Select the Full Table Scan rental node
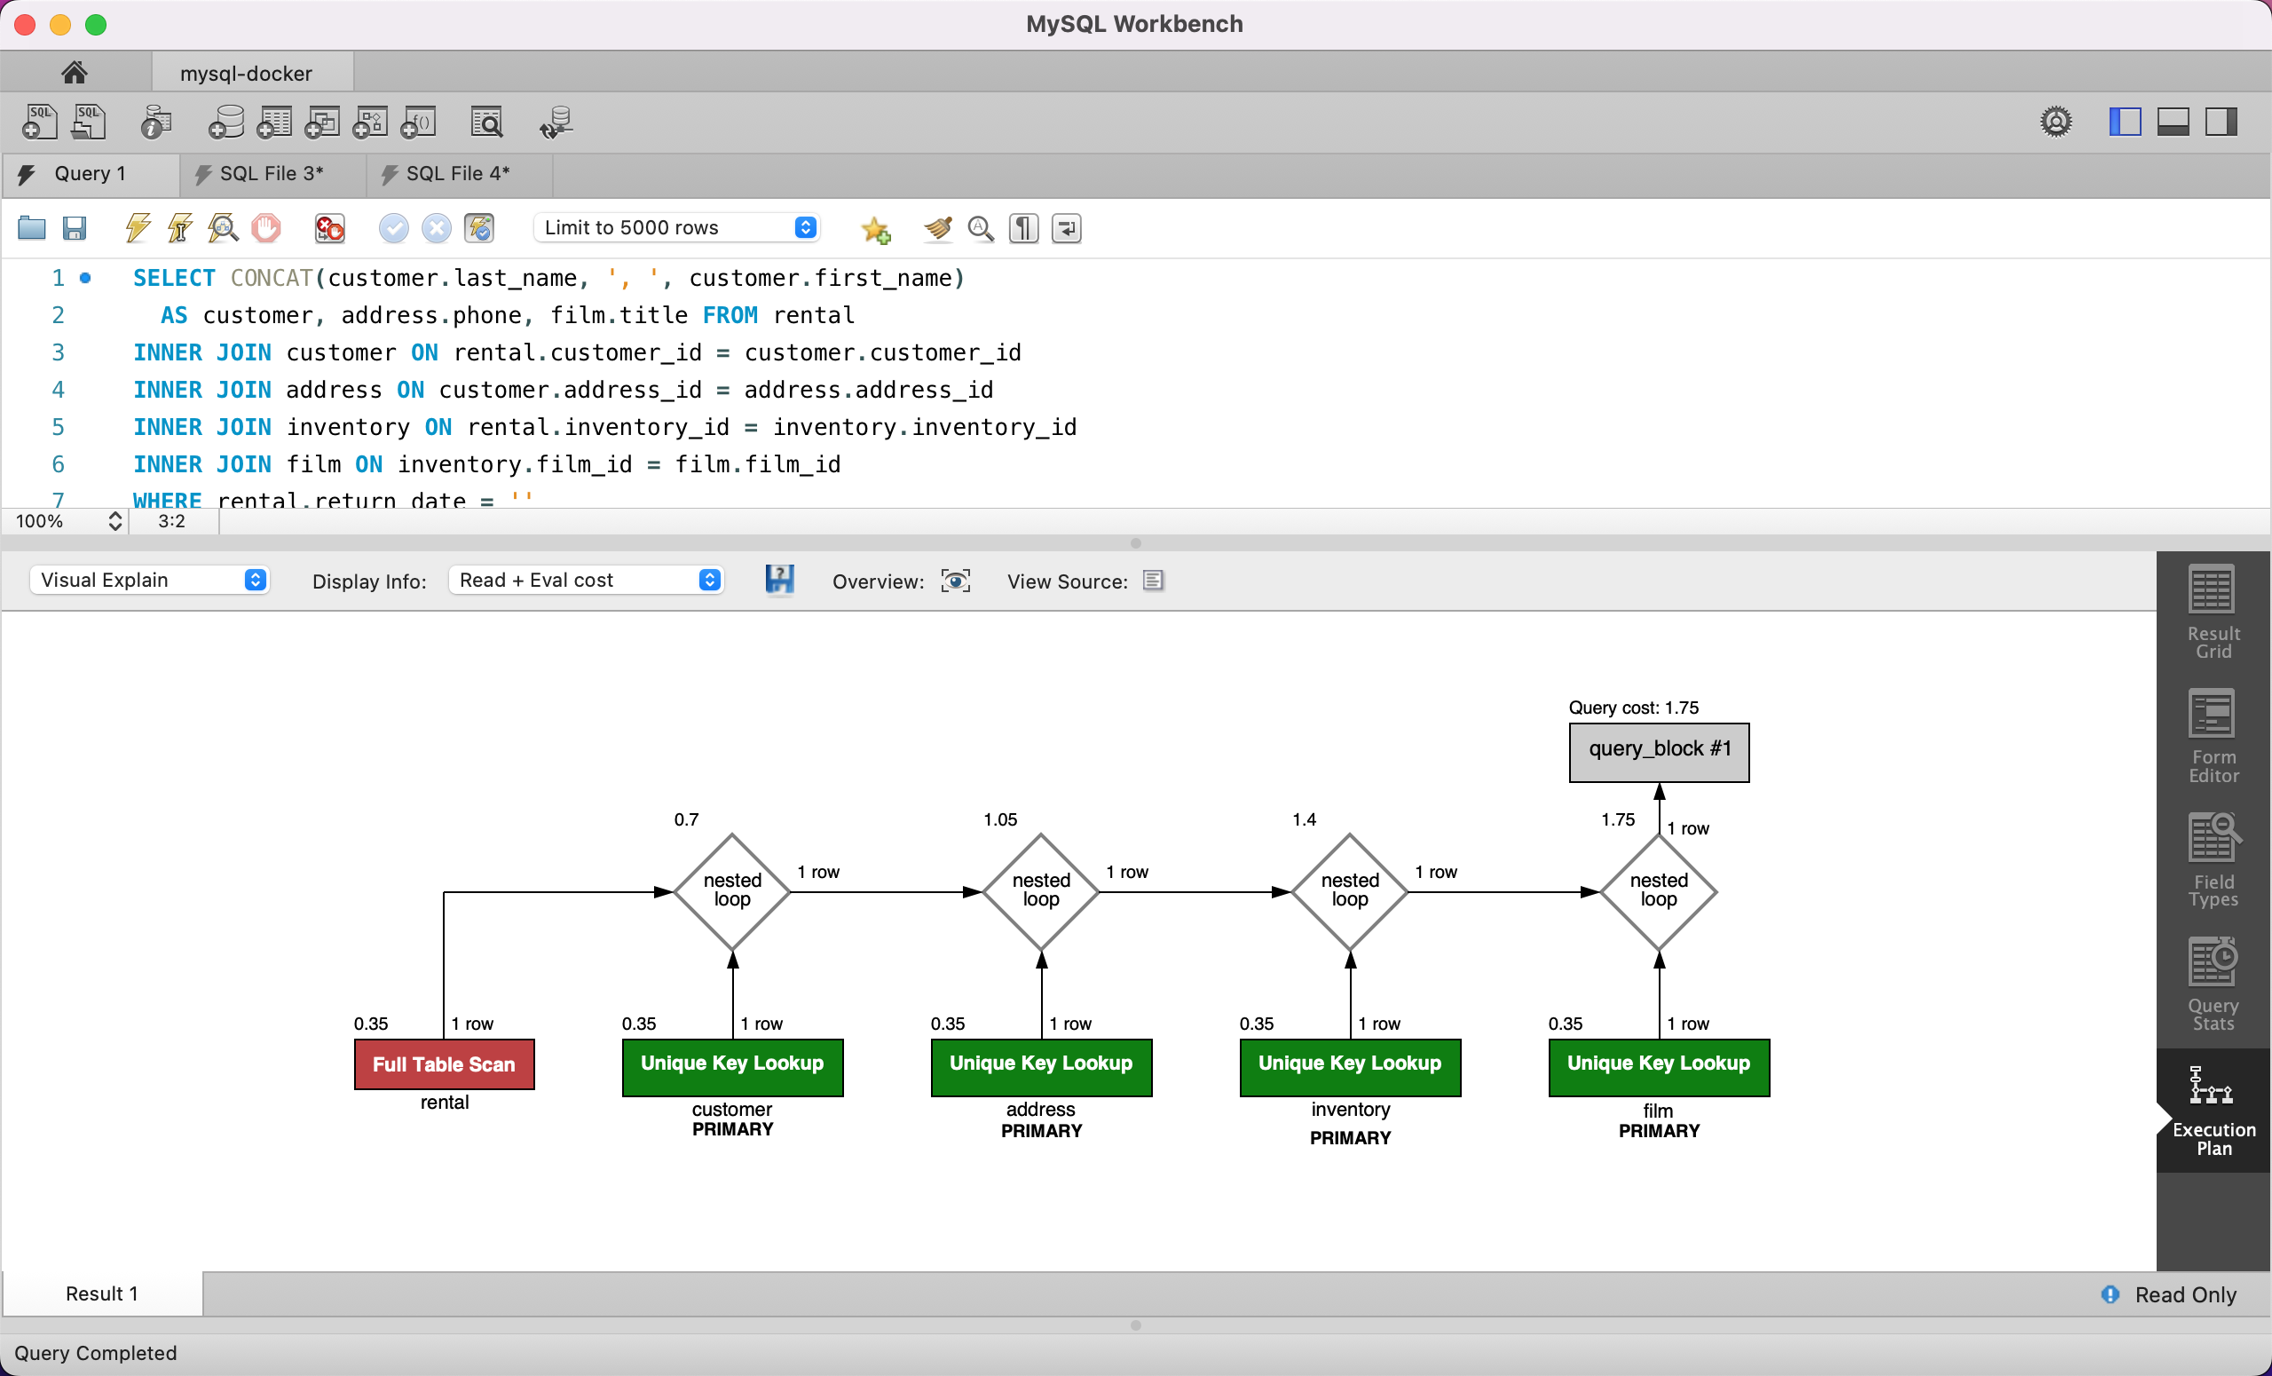 click(444, 1065)
